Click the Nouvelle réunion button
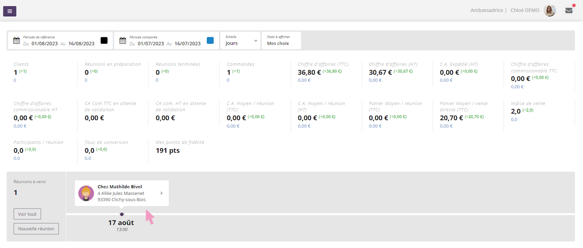This screenshot has height=248, width=583. point(36,228)
